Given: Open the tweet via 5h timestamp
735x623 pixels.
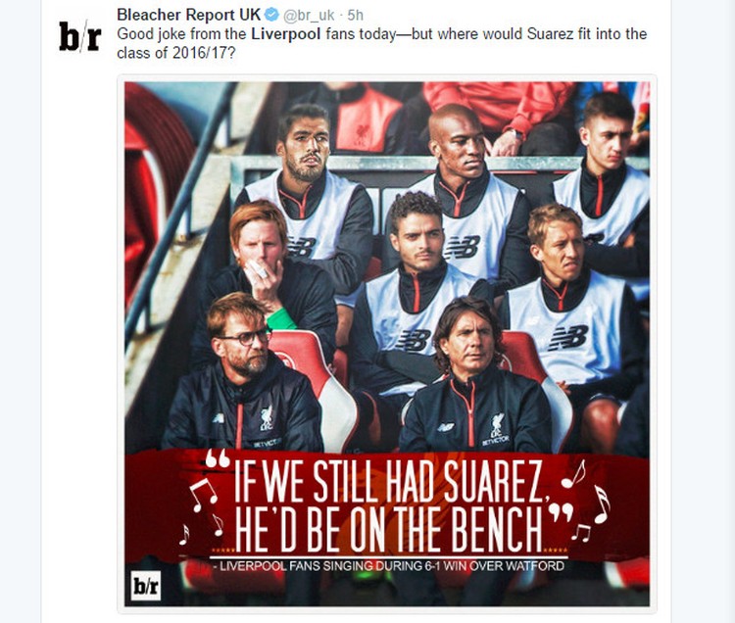Looking at the screenshot, I should tap(356, 16).
